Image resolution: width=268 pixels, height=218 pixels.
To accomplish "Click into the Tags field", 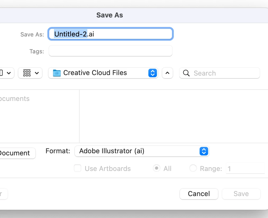I will coord(111,51).
